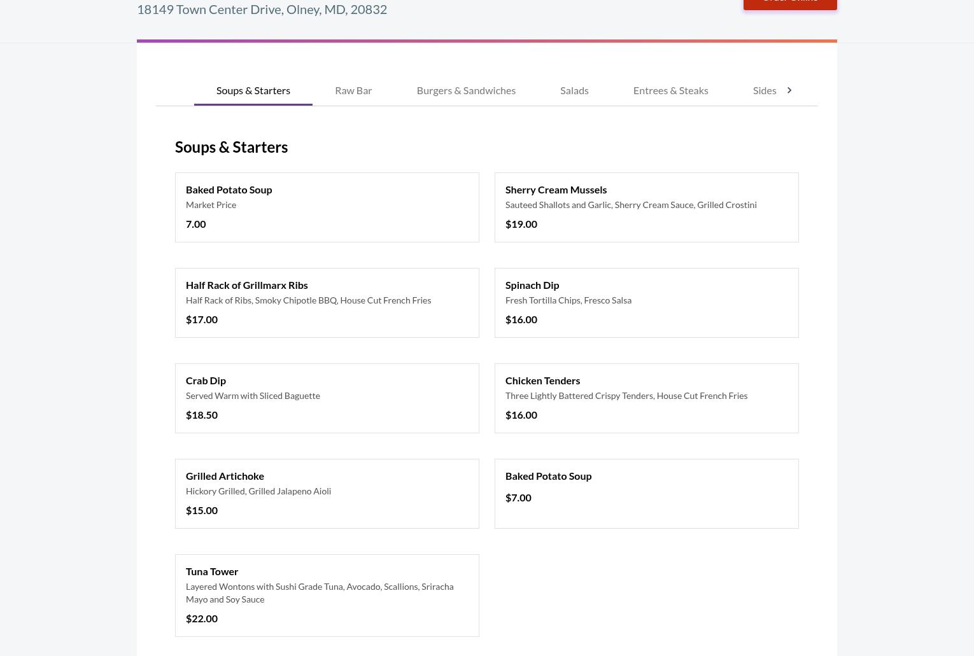The height and width of the screenshot is (656, 974).
Task: Select the Half Rack of Grillmarx Ribs item
Action: tap(326, 302)
